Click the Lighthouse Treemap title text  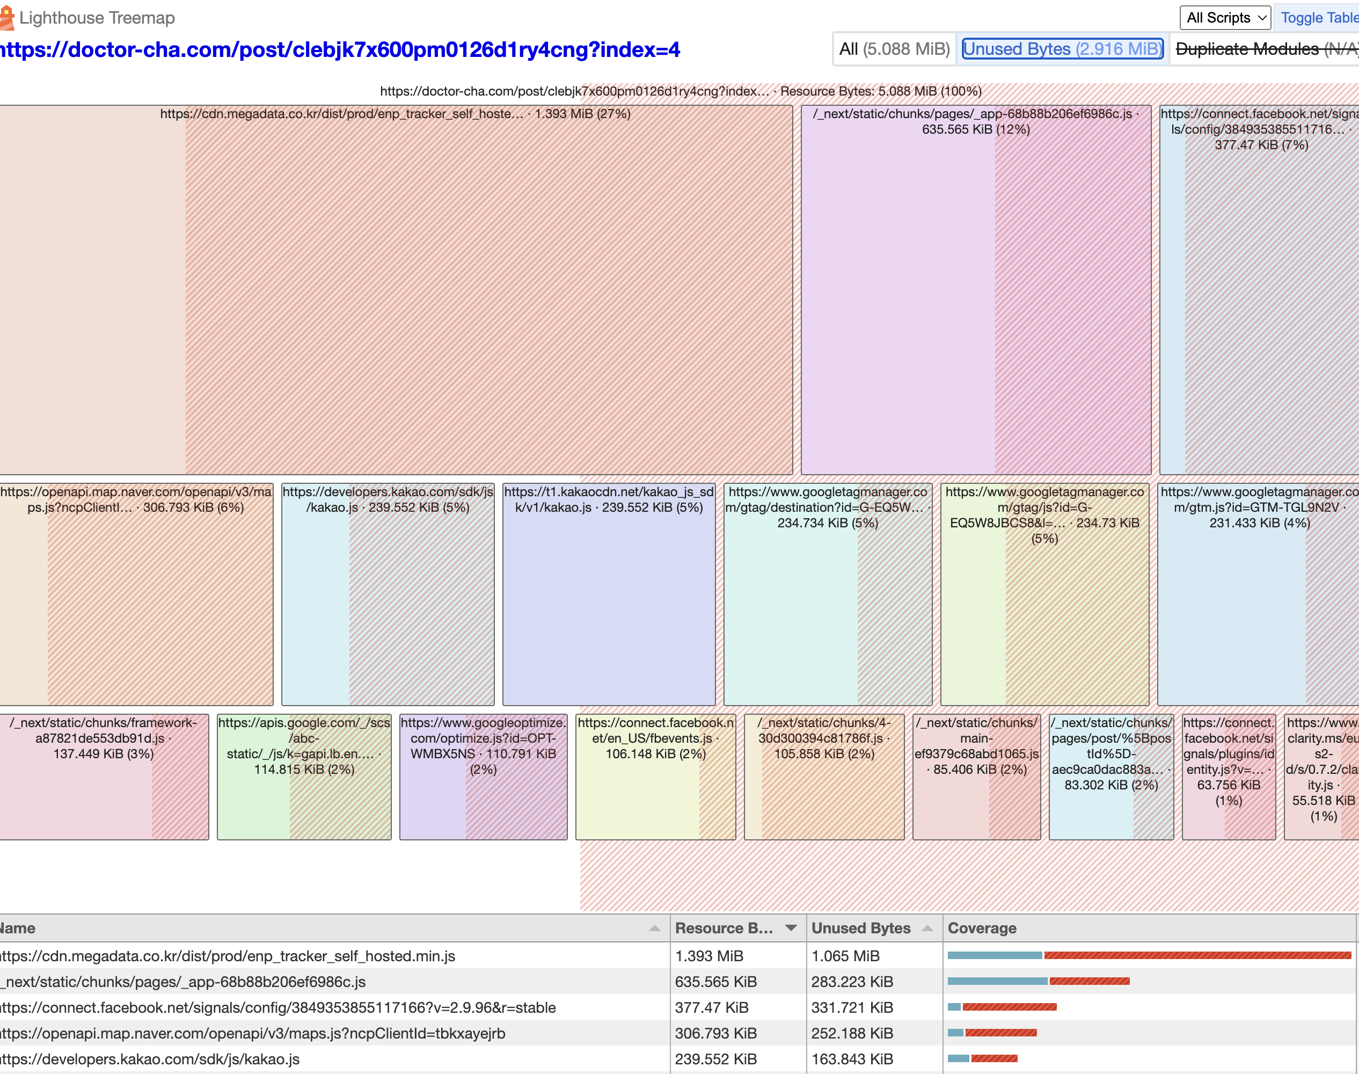[97, 18]
